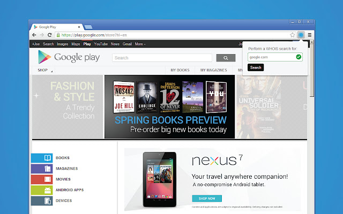The height and width of the screenshot is (214, 343).
Task: Click Gmail in the Google bar
Action: click(127, 44)
